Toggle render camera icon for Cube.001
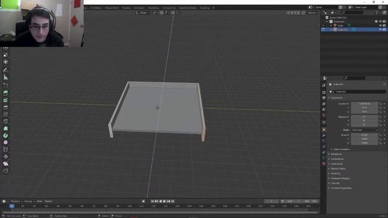Screen dimensions: 388x218 (384, 30)
